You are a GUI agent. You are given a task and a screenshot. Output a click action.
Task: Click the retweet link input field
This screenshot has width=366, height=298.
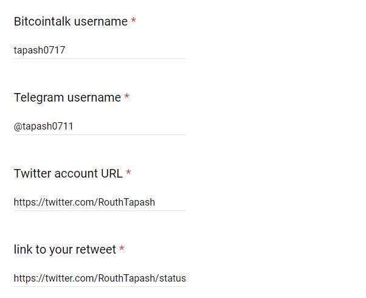click(x=100, y=279)
